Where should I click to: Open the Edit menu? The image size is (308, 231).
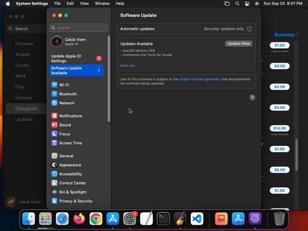click(70, 4)
